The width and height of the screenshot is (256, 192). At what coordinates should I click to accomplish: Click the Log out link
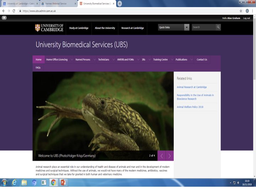(246, 18)
